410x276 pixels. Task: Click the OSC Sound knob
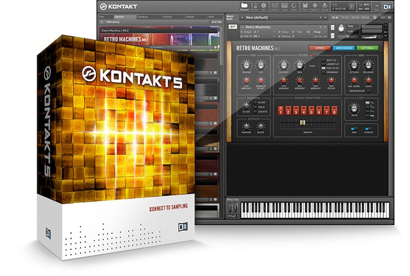coord(247,64)
